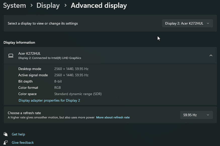Click the chevron before Advanced display
220x146 pixels.
coord(65,5)
